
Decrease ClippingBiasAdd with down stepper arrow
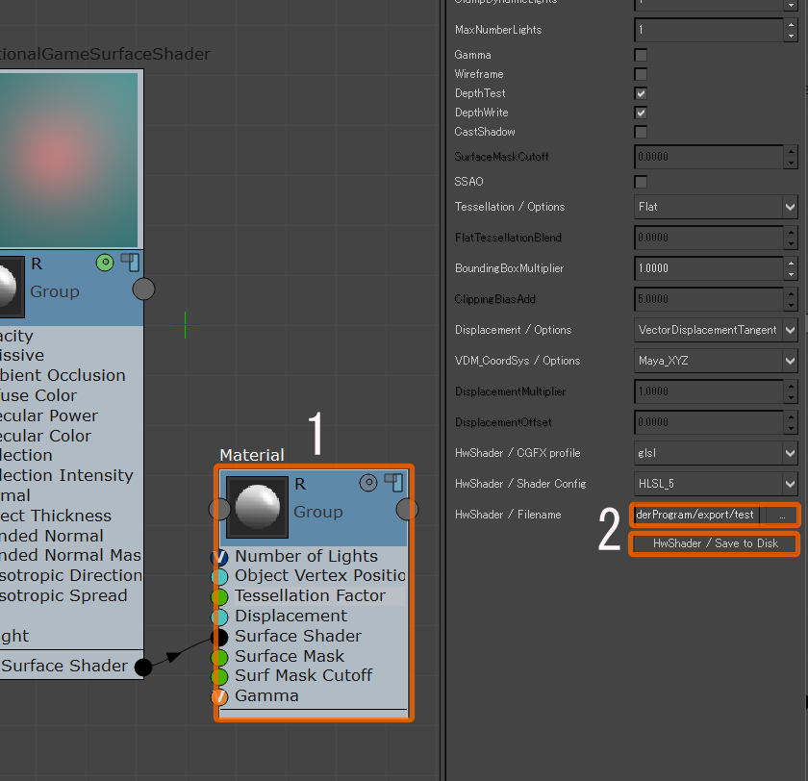point(791,306)
